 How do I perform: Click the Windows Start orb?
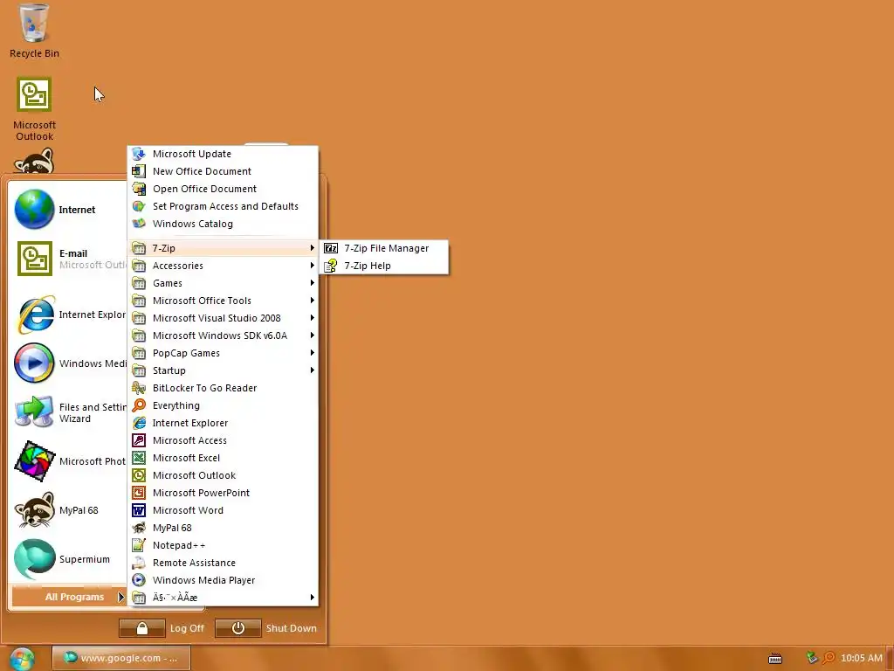coord(22,659)
